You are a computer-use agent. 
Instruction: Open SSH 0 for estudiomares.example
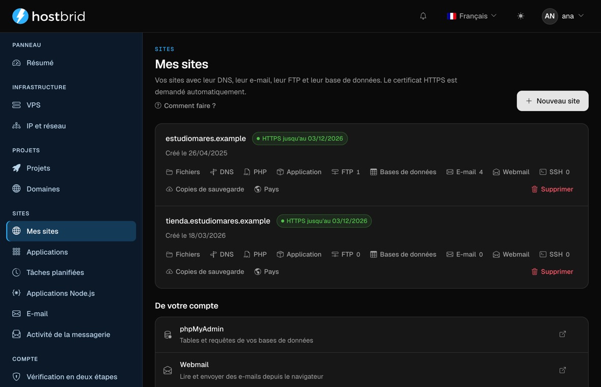tap(555, 172)
